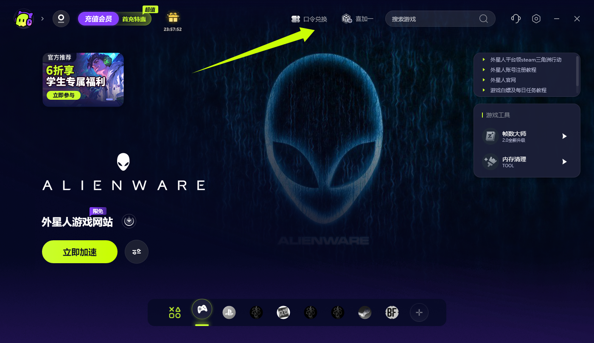The width and height of the screenshot is (594, 343).
Task: Open 口令兑换 redeem code
Action: [x=309, y=19]
